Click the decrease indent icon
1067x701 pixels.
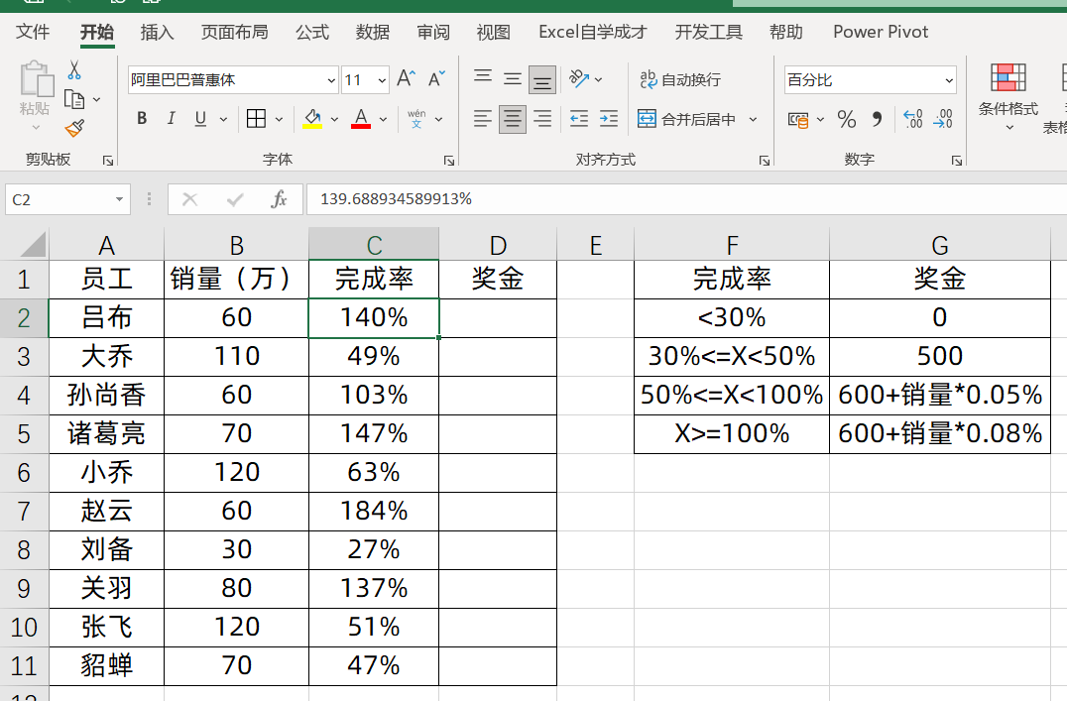[579, 119]
